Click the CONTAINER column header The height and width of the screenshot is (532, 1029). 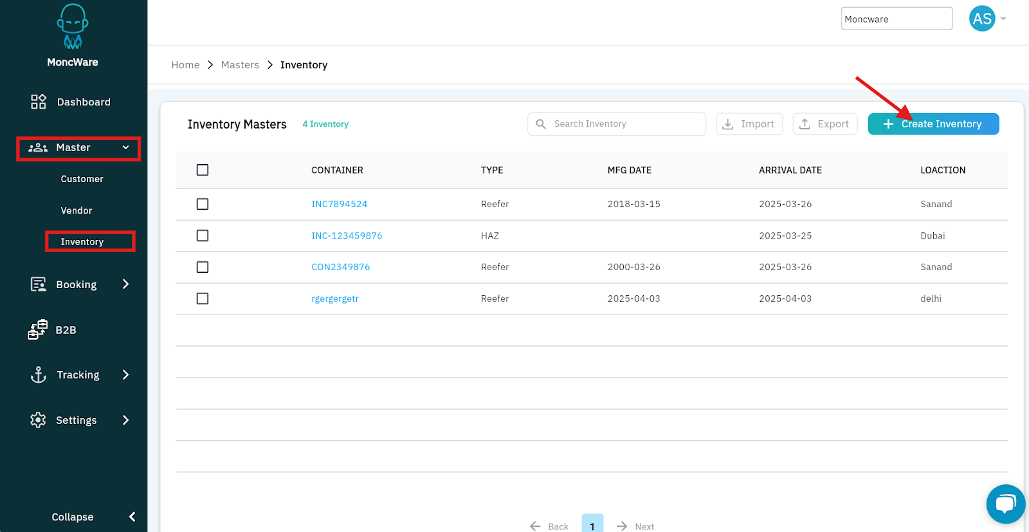[x=338, y=170]
